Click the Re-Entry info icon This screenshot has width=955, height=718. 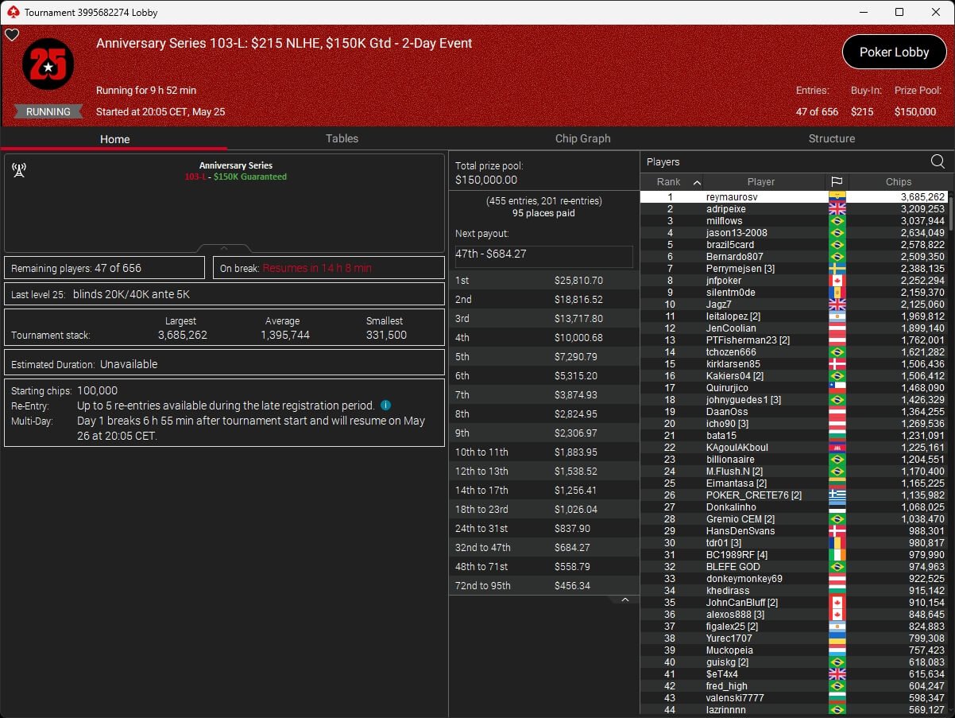coord(385,406)
